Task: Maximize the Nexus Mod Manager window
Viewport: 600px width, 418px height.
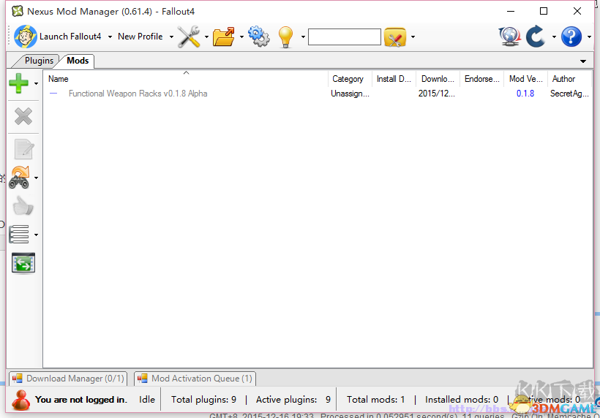Action: [x=544, y=11]
